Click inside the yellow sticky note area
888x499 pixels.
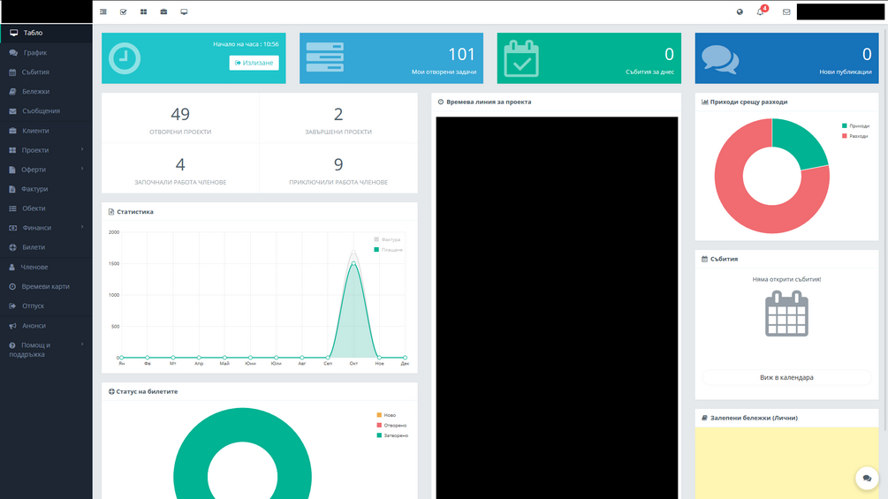tap(786, 463)
